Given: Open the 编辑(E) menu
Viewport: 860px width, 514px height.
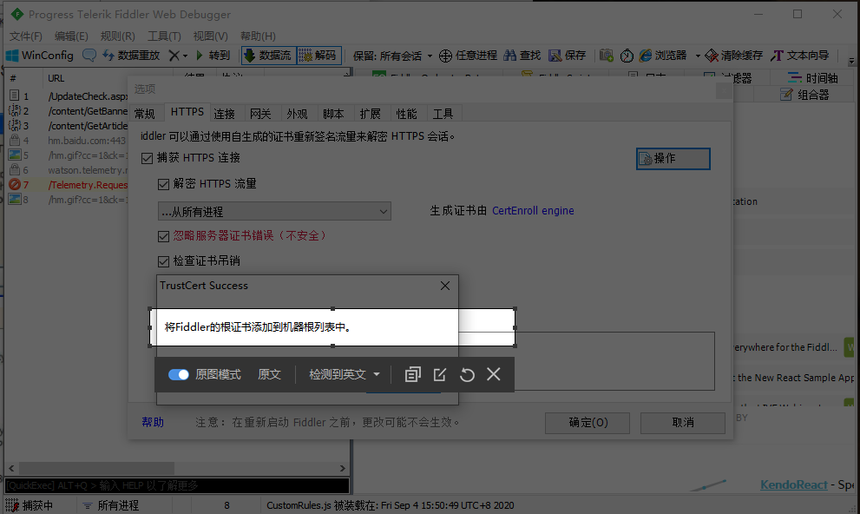Looking at the screenshot, I should [71, 36].
